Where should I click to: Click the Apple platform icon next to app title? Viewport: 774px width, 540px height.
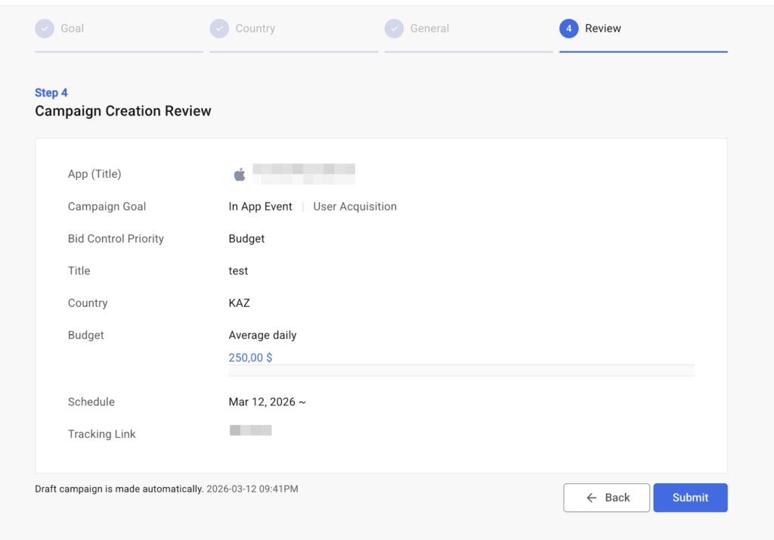tap(239, 175)
